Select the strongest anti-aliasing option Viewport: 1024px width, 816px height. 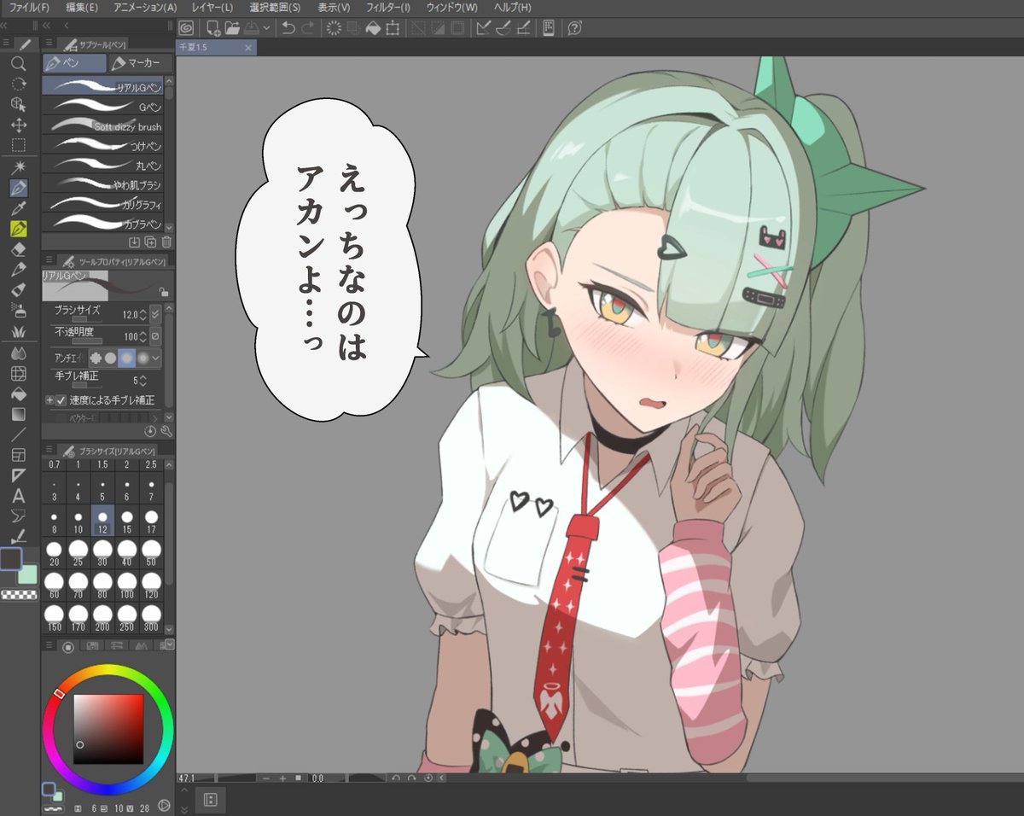[143, 358]
